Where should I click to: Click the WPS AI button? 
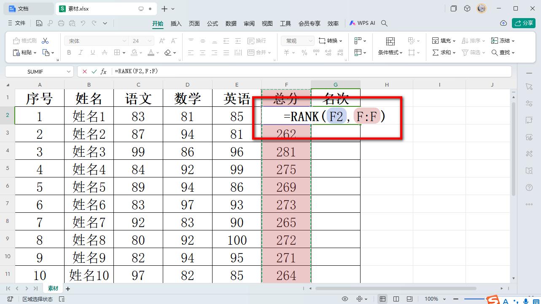tap(362, 24)
